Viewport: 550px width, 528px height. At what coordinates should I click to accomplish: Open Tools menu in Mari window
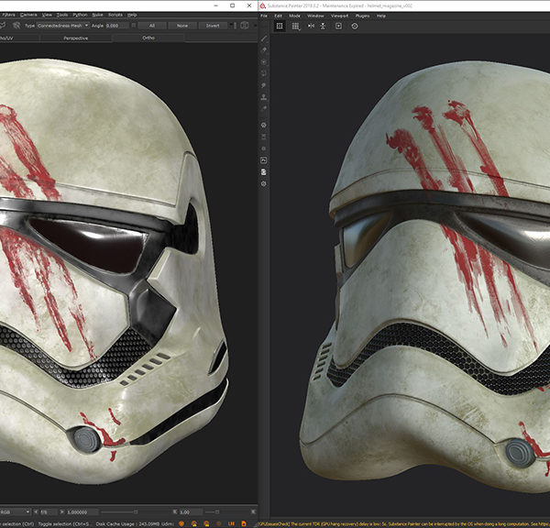pos(62,15)
